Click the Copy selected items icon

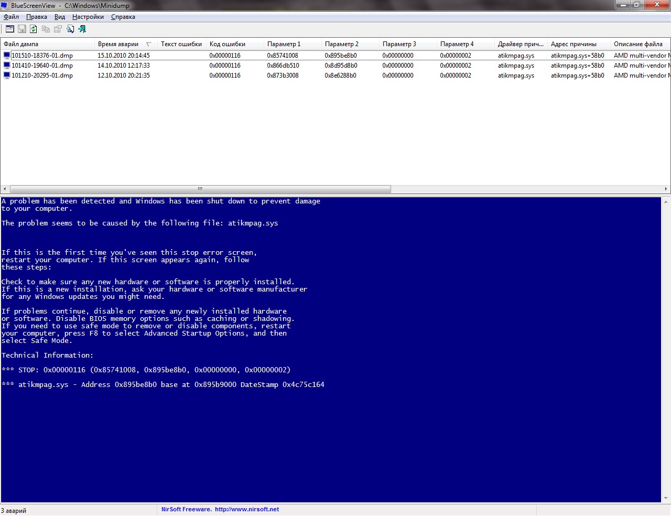pos(46,29)
